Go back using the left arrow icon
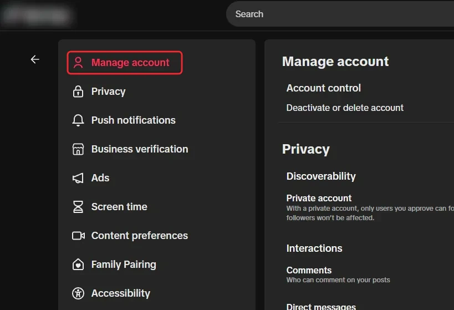454x310 pixels. [x=35, y=59]
